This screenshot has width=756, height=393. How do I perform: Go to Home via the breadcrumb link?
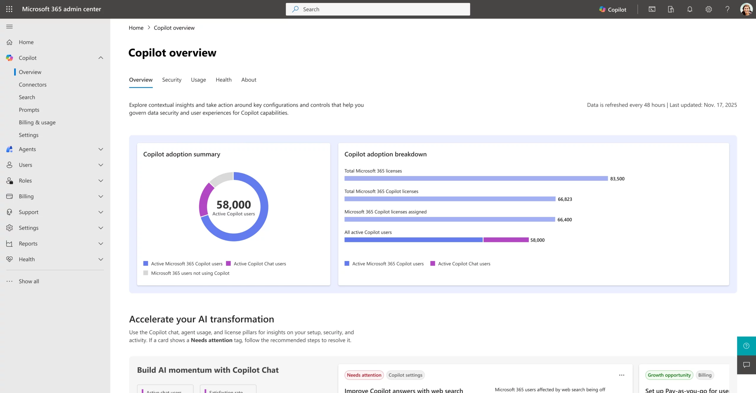pyautogui.click(x=136, y=27)
